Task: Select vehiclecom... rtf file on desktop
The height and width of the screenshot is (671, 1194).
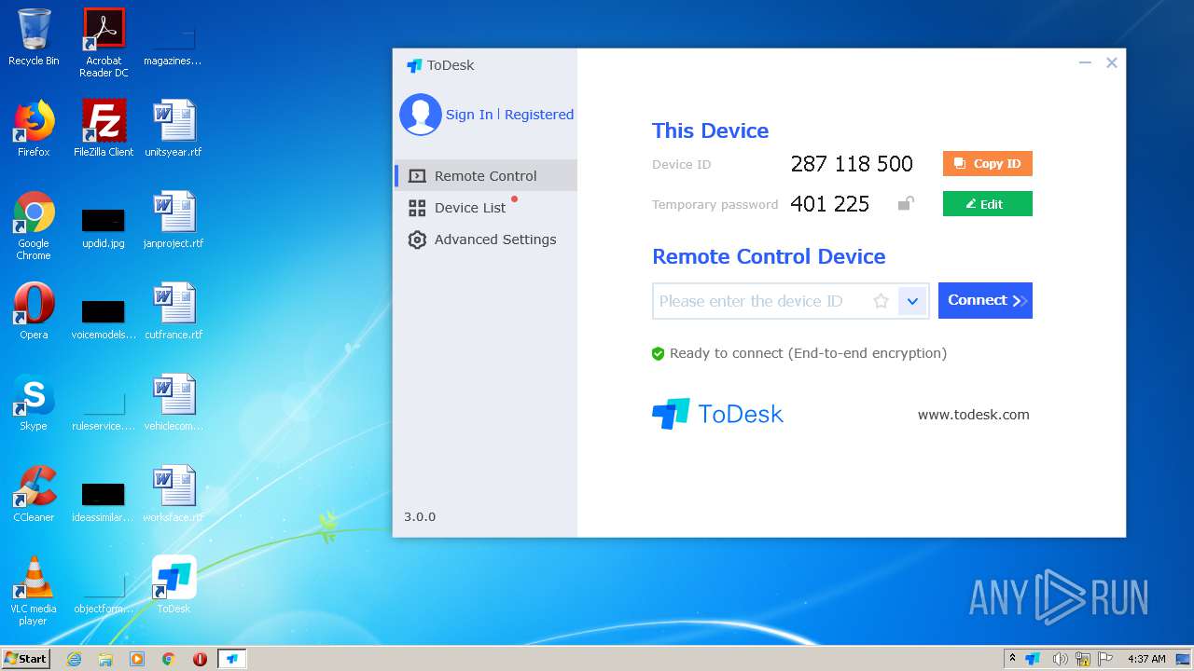Action: click(174, 403)
